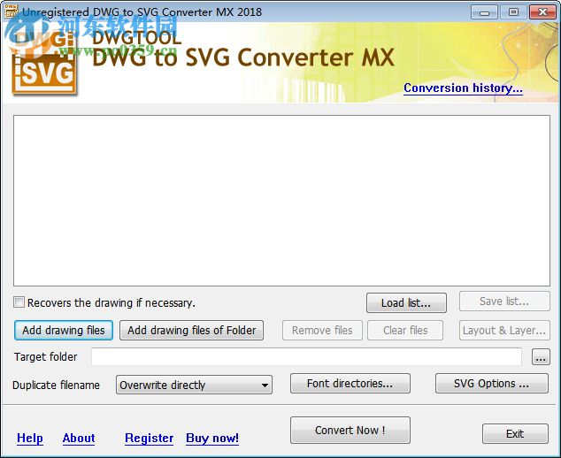
Task: Click the Save list... button
Action: pyautogui.click(x=504, y=302)
